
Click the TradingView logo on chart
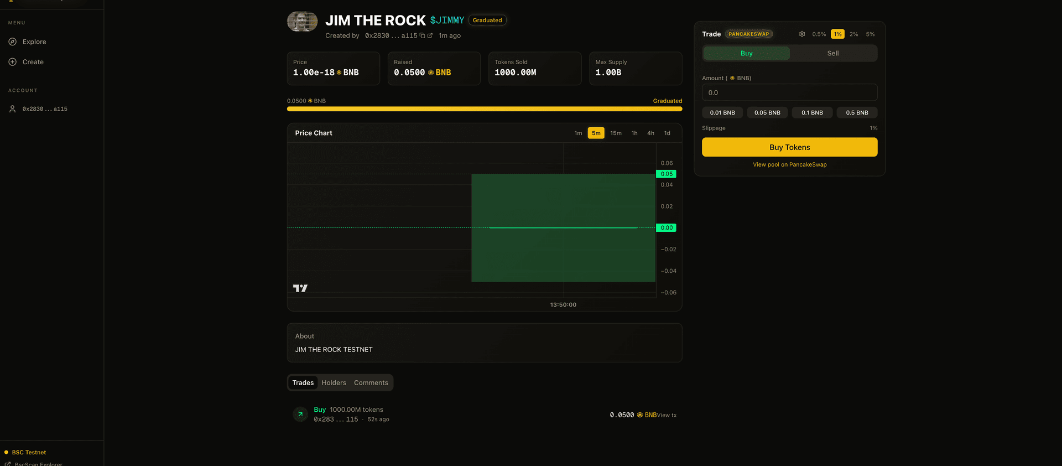(300, 288)
